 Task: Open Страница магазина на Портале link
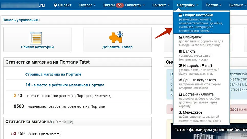(53, 74)
